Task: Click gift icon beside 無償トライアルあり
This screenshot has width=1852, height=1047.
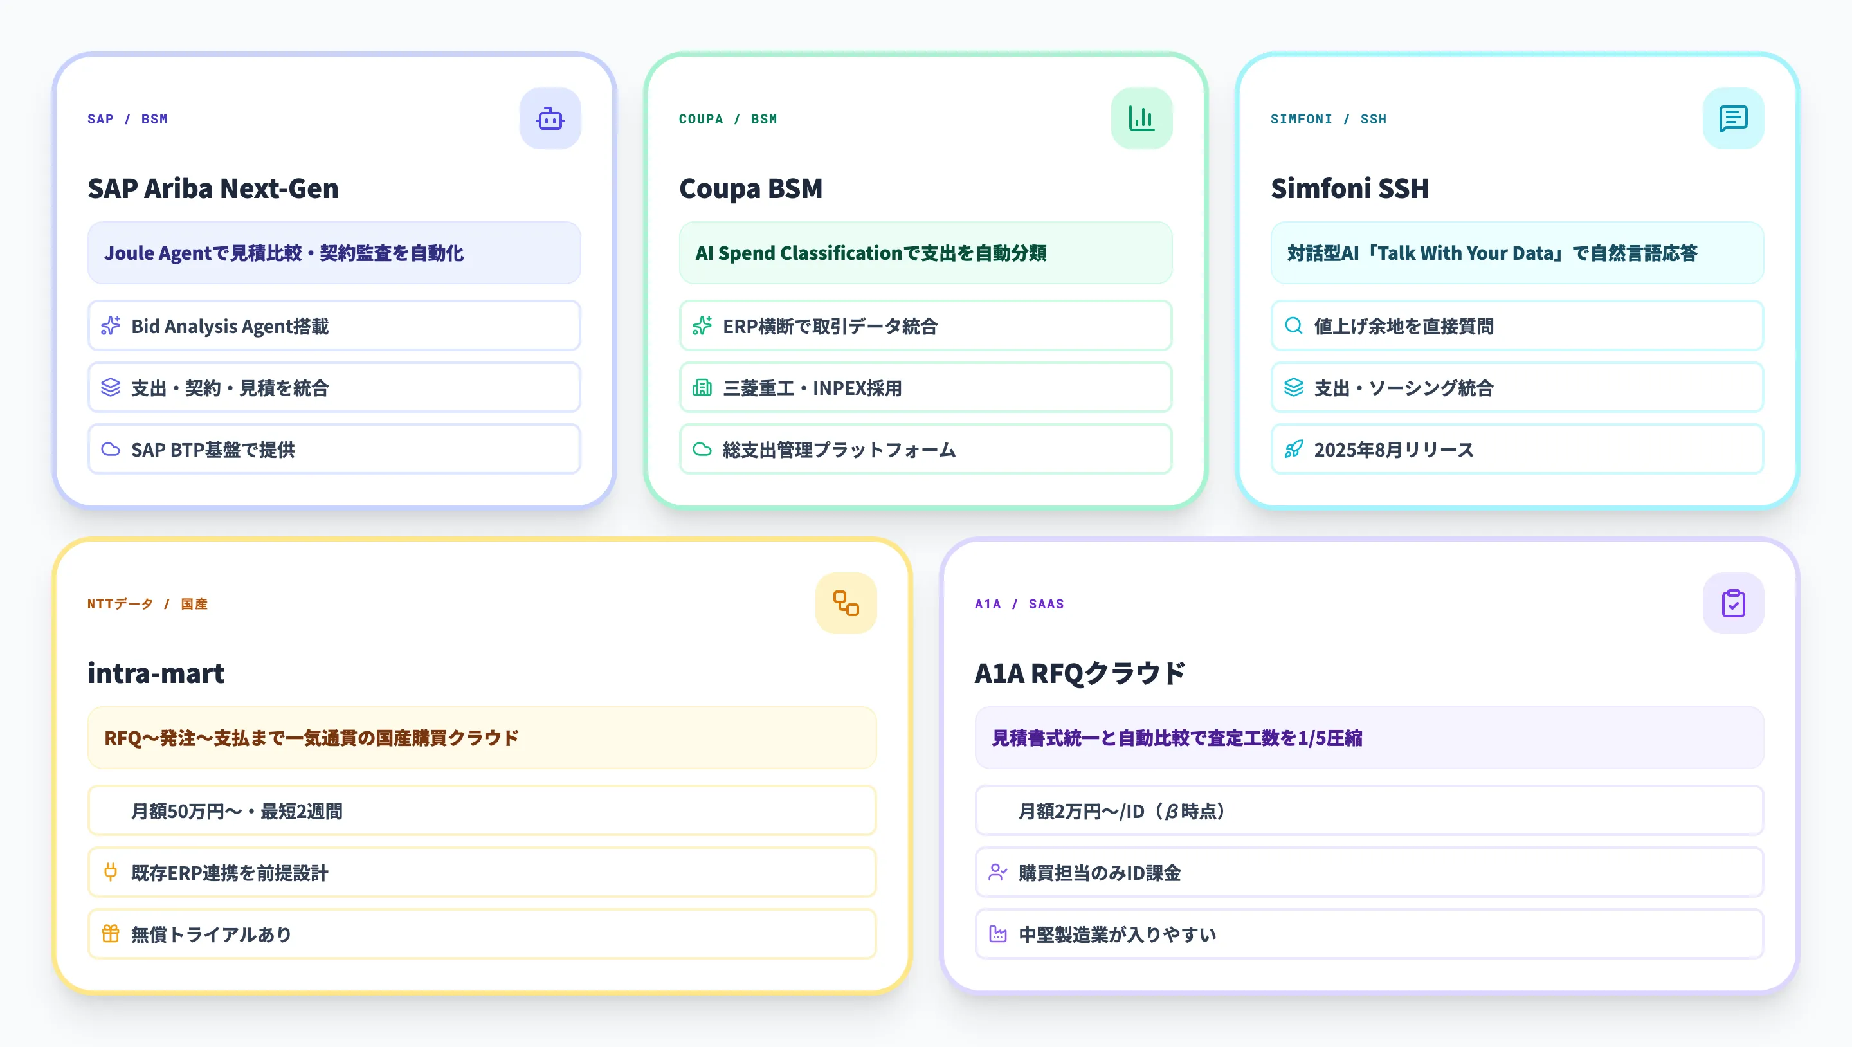Action: (x=111, y=934)
